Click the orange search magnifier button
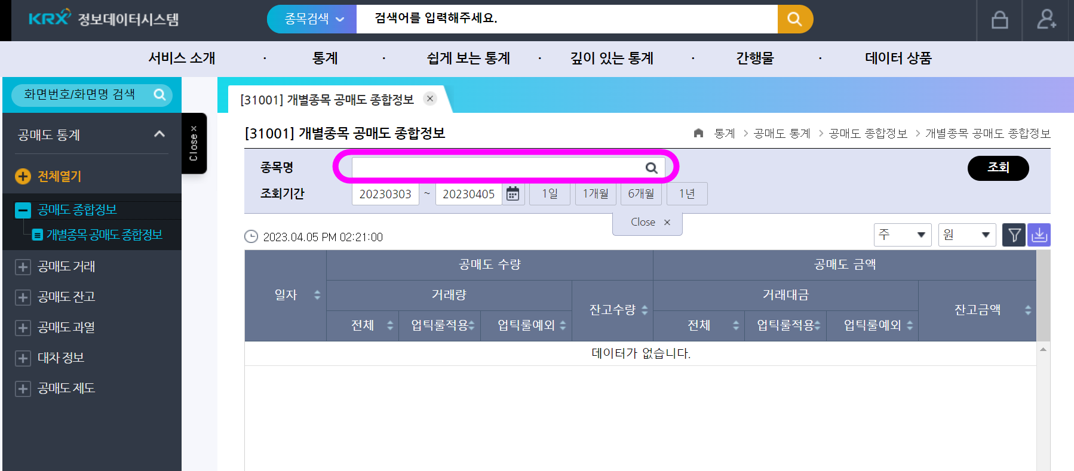 click(795, 19)
